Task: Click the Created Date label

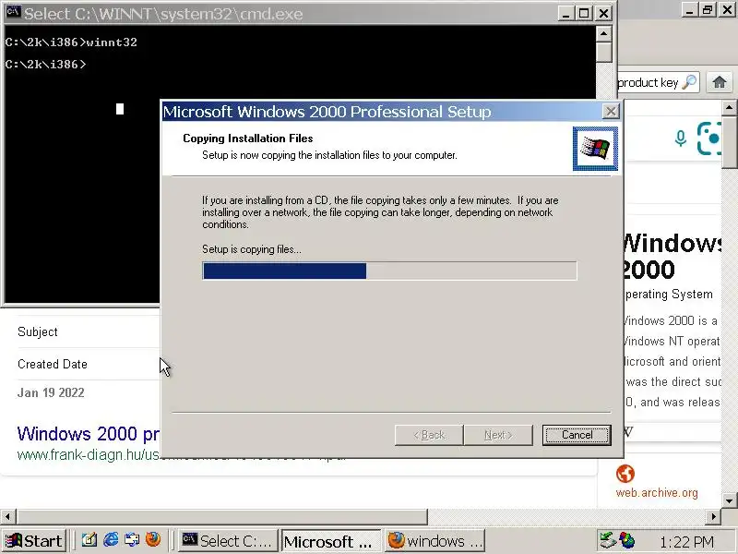Action: (53, 364)
